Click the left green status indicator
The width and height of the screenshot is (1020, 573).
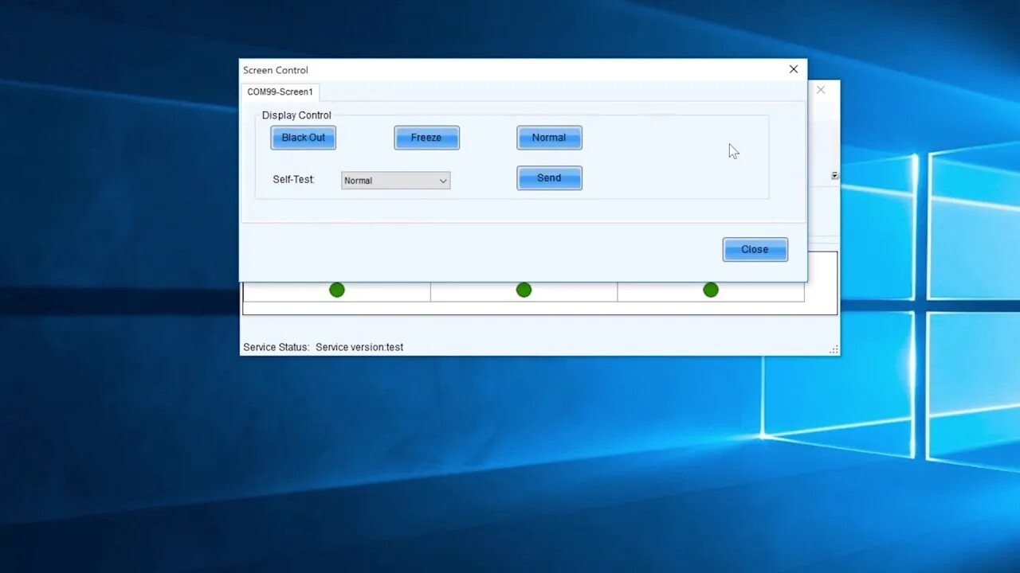point(337,290)
